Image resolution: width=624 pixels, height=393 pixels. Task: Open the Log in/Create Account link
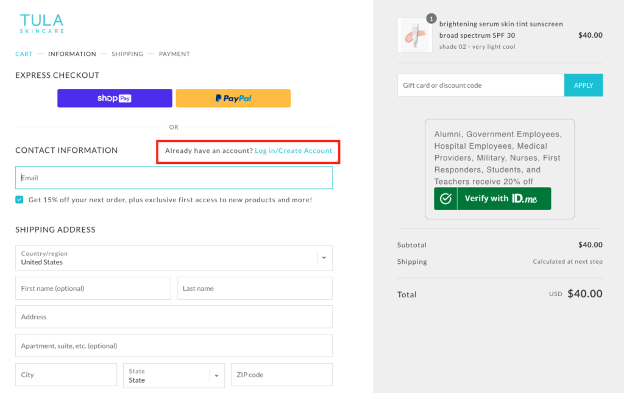point(294,150)
